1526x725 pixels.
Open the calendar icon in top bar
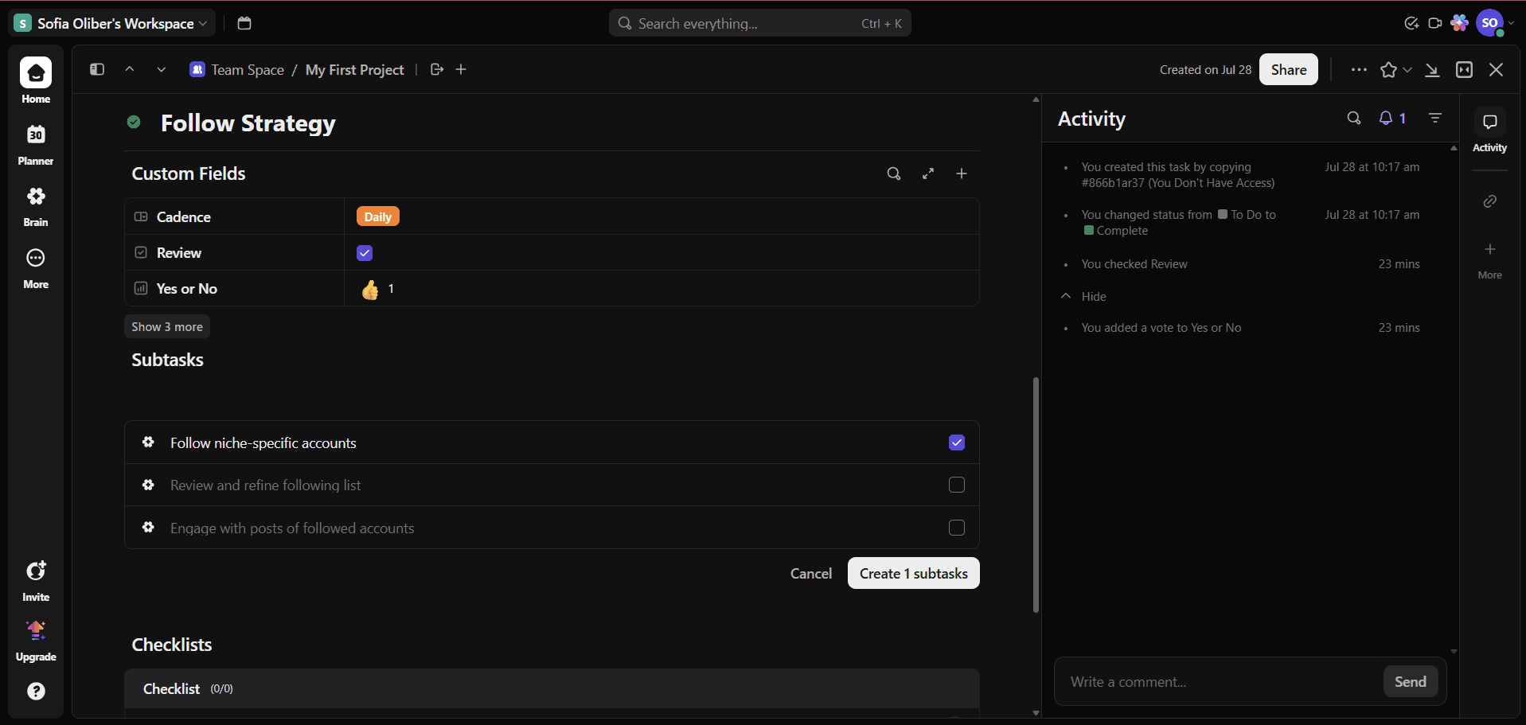pos(244,23)
